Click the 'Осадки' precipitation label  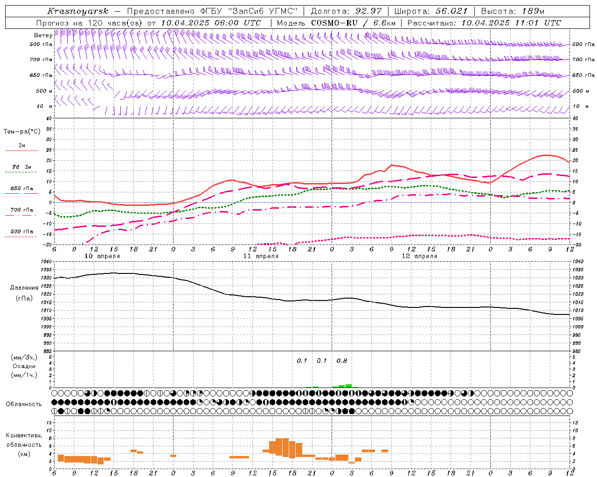(x=24, y=366)
